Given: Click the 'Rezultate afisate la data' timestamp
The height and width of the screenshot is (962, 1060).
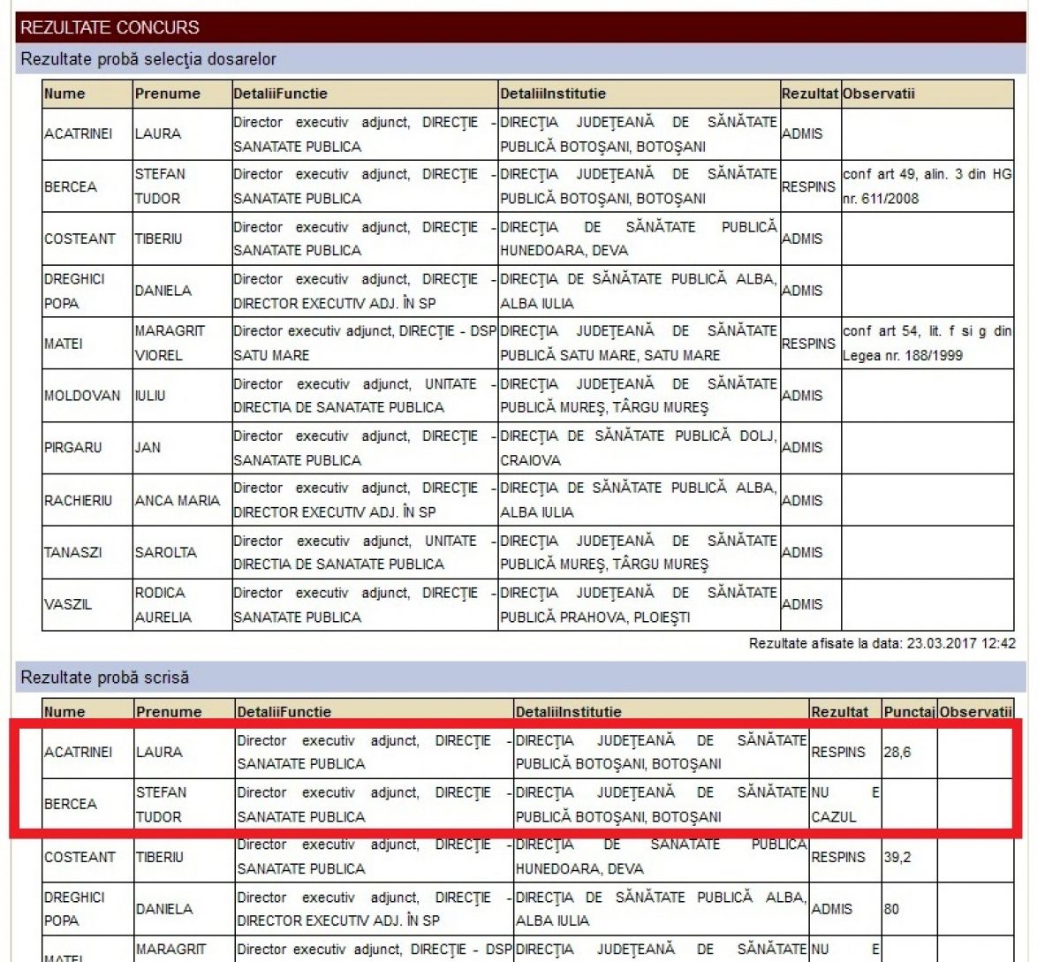Looking at the screenshot, I should pyautogui.click(x=882, y=643).
